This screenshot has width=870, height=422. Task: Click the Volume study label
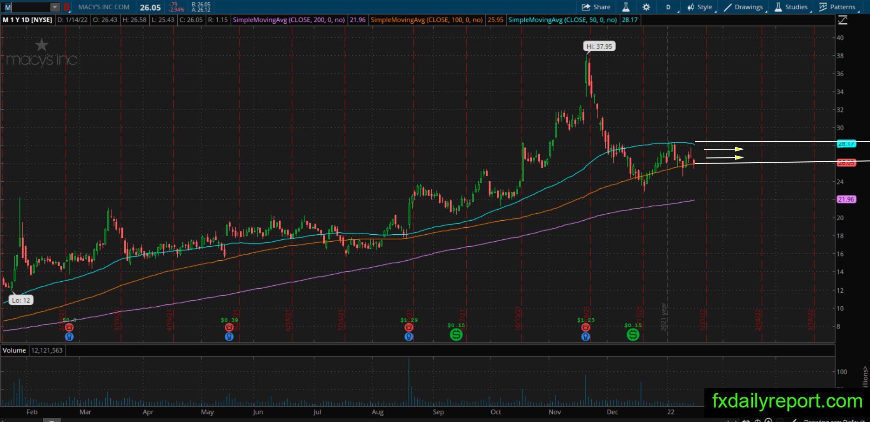(x=14, y=350)
